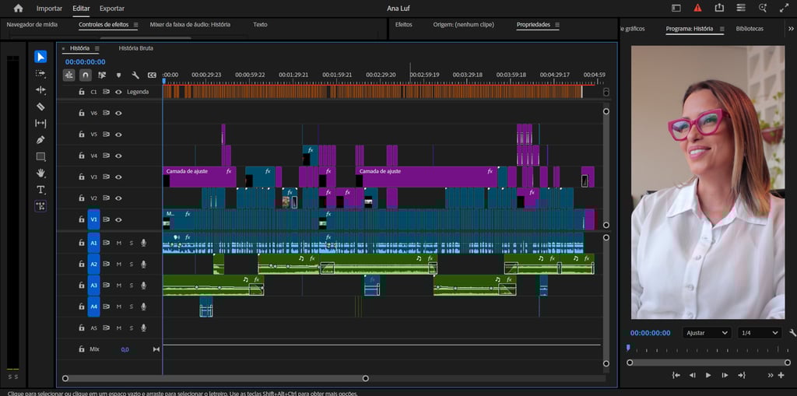Select the Type tool

click(x=40, y=190)
